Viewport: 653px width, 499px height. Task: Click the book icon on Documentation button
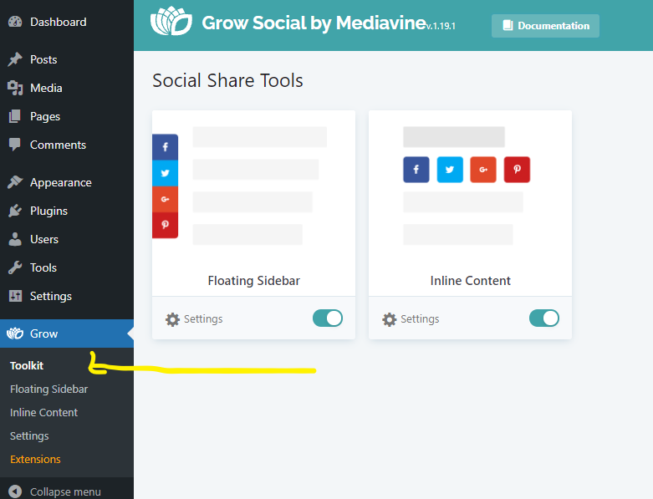pos(508,25)
